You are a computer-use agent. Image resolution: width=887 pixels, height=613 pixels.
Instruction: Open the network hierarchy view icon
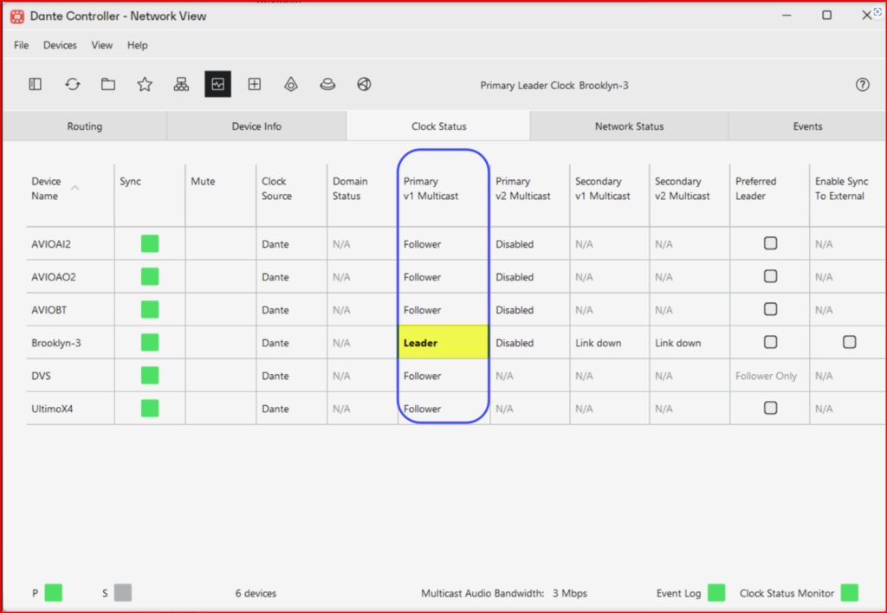181,84
